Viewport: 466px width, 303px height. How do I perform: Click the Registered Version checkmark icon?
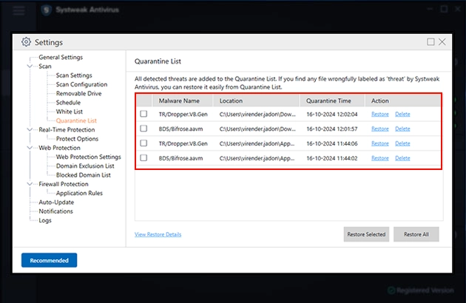tap(392, 290)
